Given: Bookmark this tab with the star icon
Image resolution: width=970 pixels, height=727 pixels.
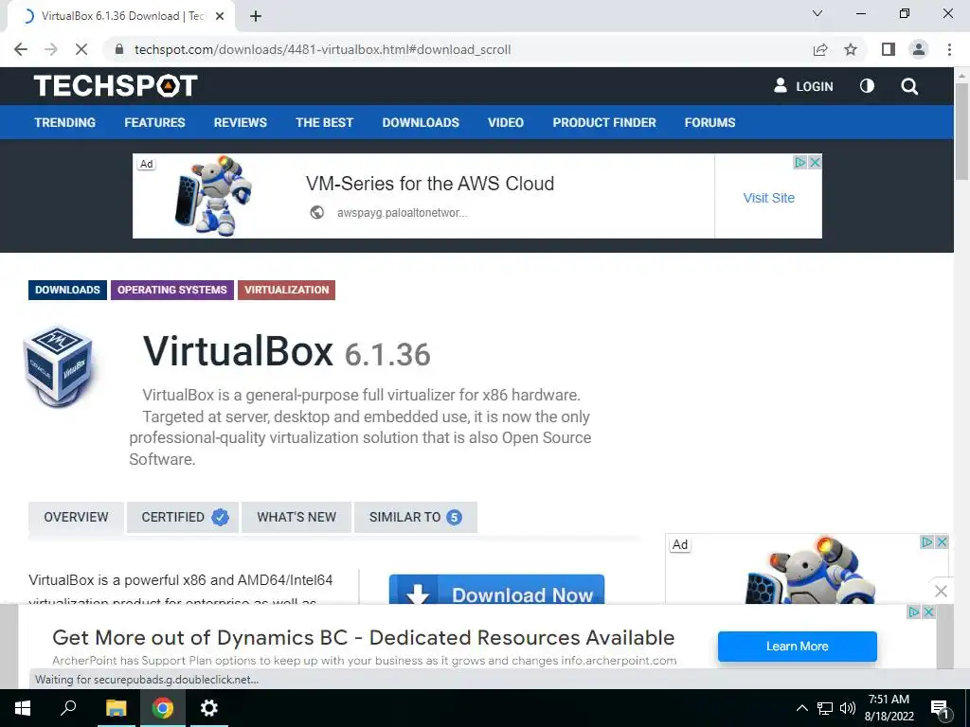Looking at the screenshot, I should (851, 49).
